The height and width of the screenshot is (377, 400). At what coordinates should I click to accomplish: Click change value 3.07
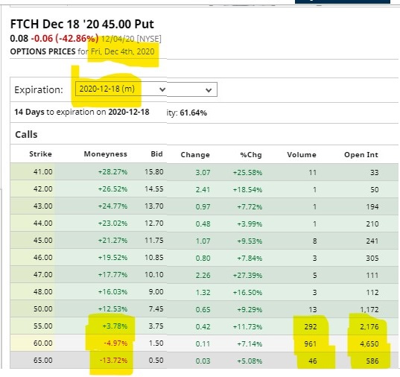[203, 173]
